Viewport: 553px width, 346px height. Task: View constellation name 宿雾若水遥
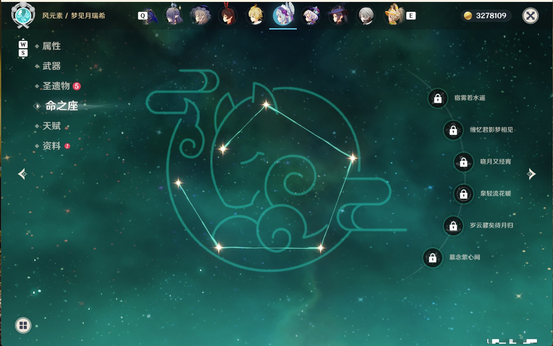click(x=470, y=98)
